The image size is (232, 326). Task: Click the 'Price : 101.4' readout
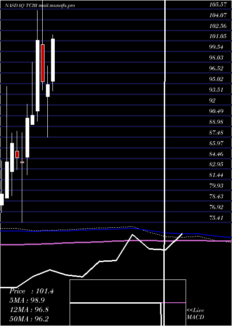(x=32, y=291)
